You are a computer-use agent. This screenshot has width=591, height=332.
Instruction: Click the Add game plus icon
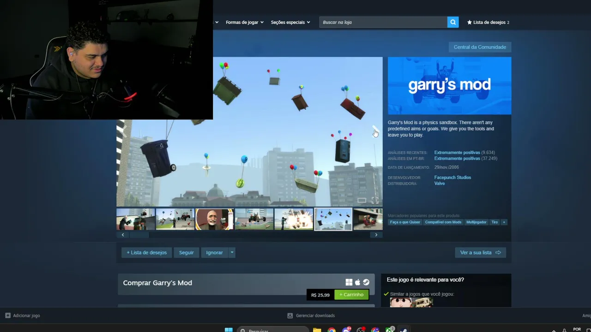8,315
